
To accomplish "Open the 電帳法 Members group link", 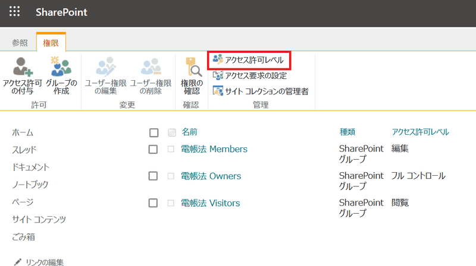I will (214, 149).
